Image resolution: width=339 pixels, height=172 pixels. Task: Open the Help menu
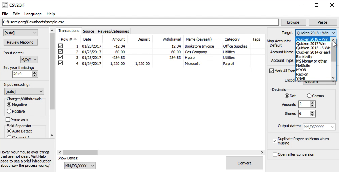click(51, 14)
